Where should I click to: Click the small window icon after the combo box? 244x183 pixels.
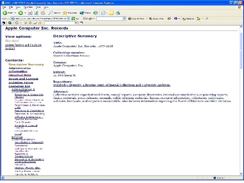pos(81,23)
